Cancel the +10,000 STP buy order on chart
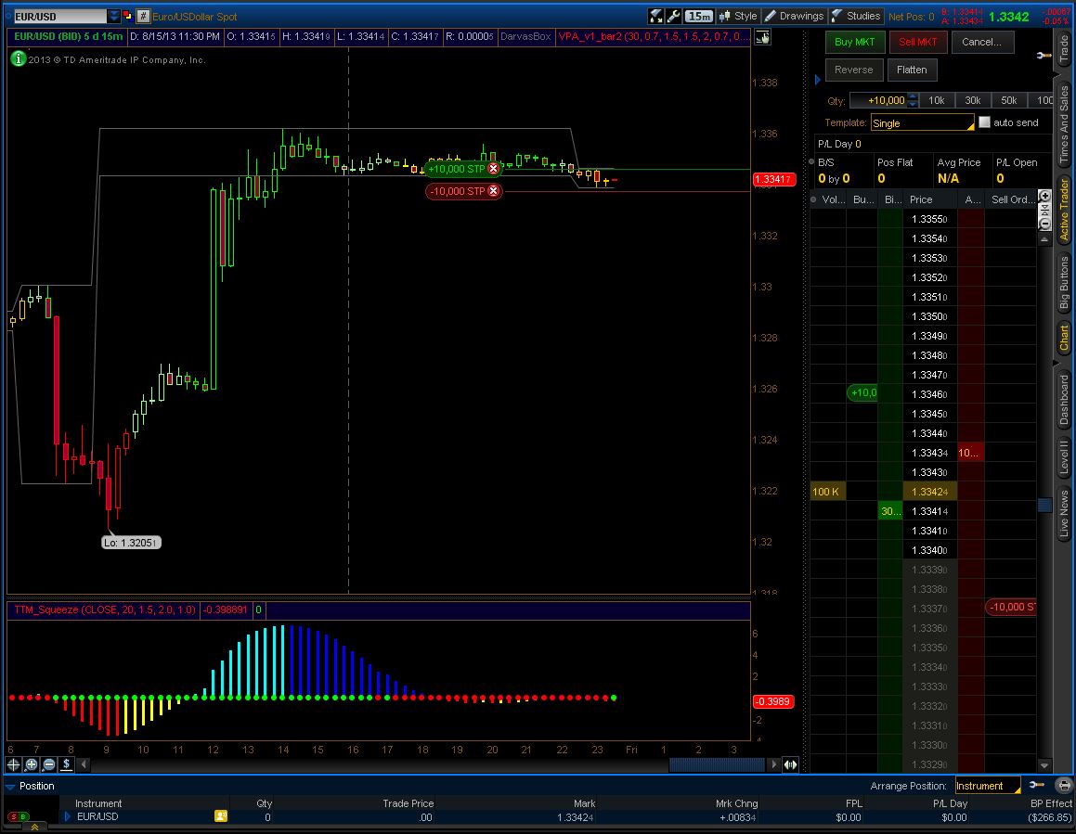 coord(493,169)
